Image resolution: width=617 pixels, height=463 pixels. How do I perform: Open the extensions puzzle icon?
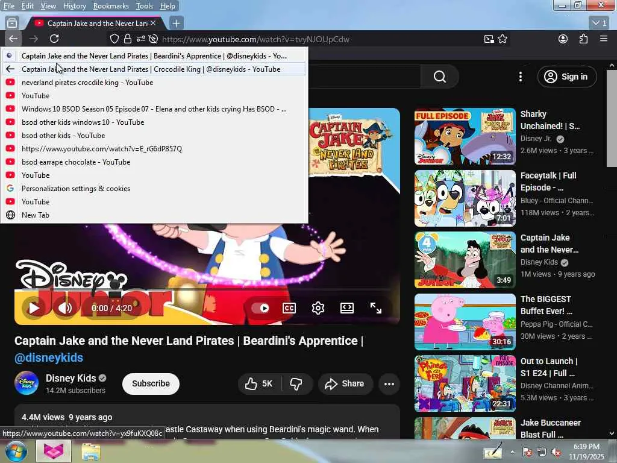583,39
